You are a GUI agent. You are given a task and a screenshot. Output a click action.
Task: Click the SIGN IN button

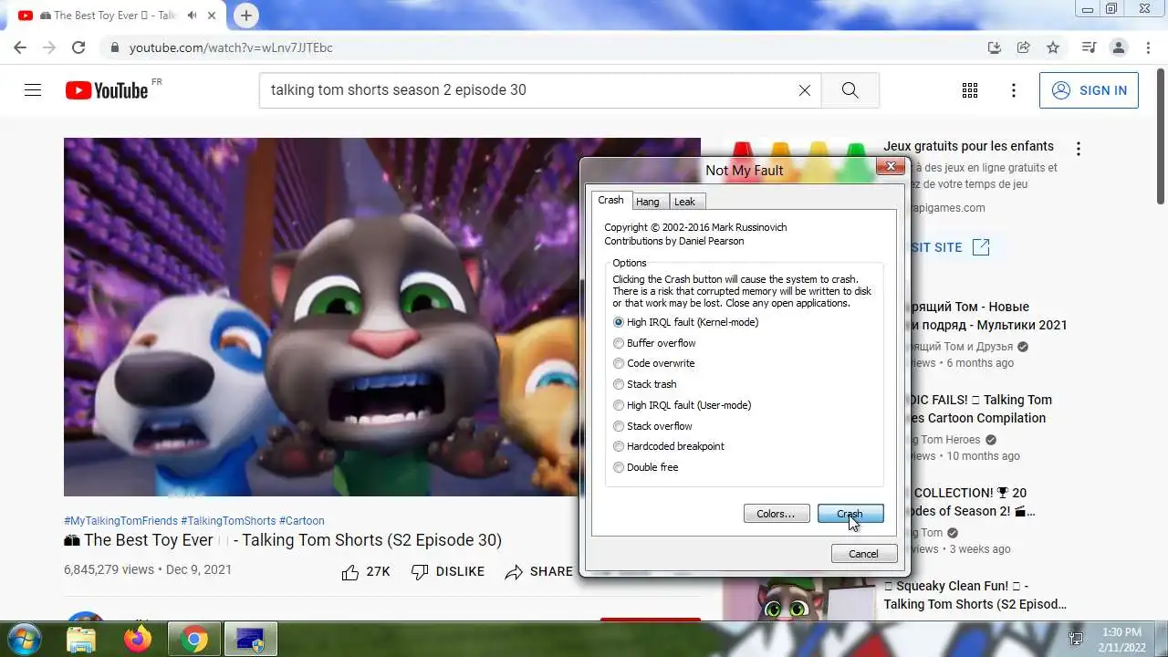[1089, 90]
